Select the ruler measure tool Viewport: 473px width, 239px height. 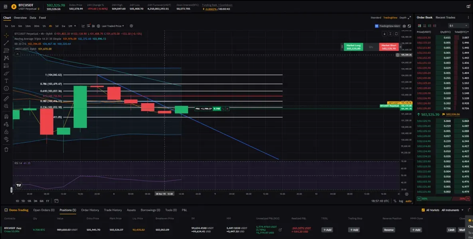pos(6,98)
